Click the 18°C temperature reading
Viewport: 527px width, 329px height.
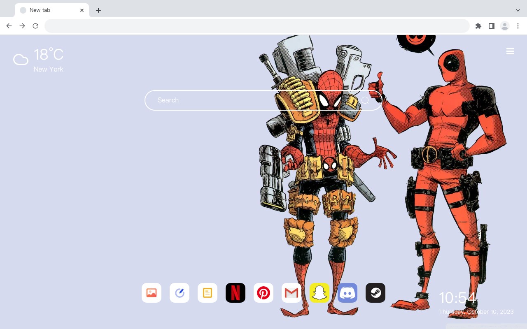pyautogui.click(x=49, y=55)
